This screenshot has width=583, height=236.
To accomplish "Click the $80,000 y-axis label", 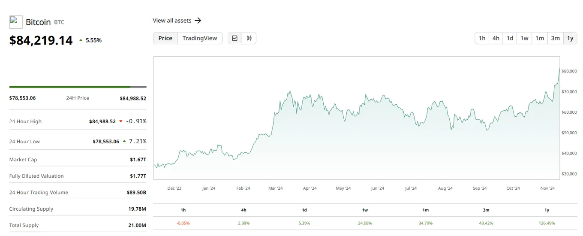I will point(569,71).
